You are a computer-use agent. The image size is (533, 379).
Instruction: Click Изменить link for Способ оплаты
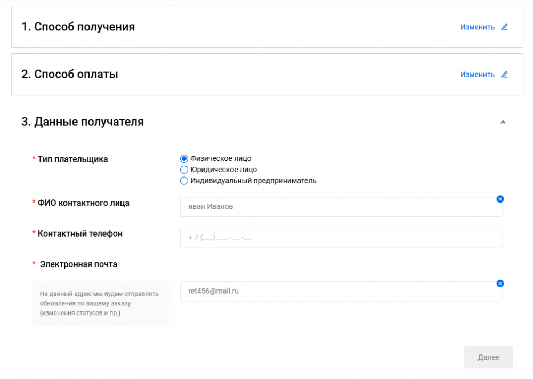pos(477,75)
